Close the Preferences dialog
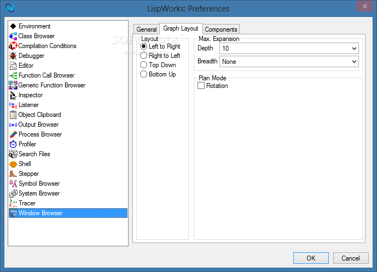 coord(365,6)
